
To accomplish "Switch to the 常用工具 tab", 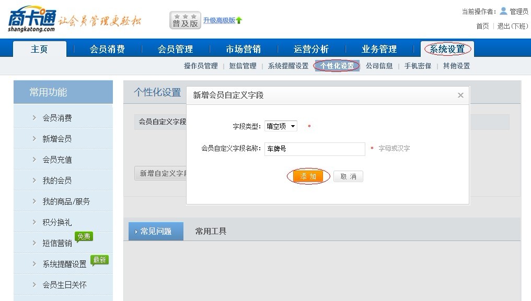I will tap(211, 231).
